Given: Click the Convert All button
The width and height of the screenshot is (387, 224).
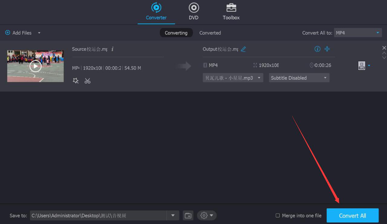Looking at the screenshot, I should pos(353,216).
